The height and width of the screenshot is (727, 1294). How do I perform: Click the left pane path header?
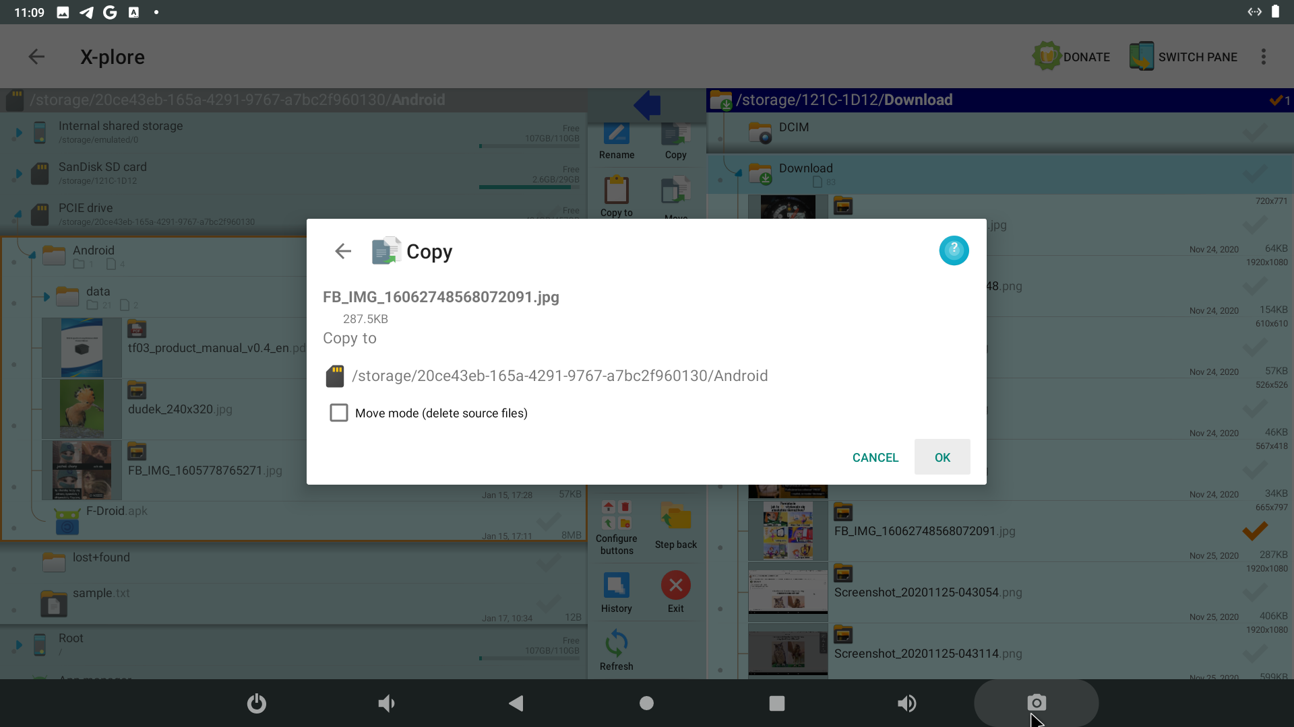237,100
